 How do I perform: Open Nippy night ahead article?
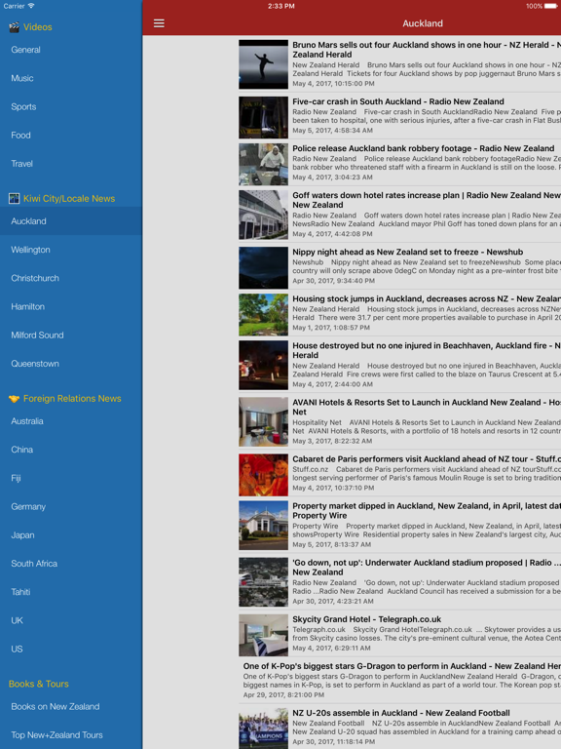tap(399, 266)
